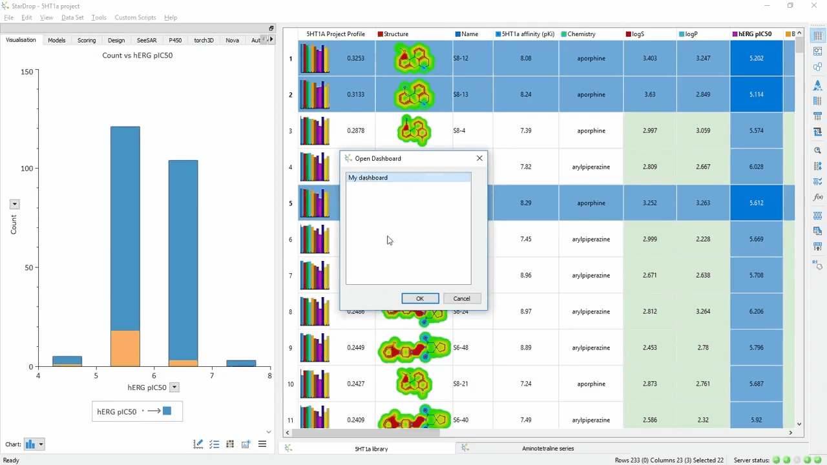Click the R1 R-group analysis icon

pyautogui.click(x=817, y=263)
